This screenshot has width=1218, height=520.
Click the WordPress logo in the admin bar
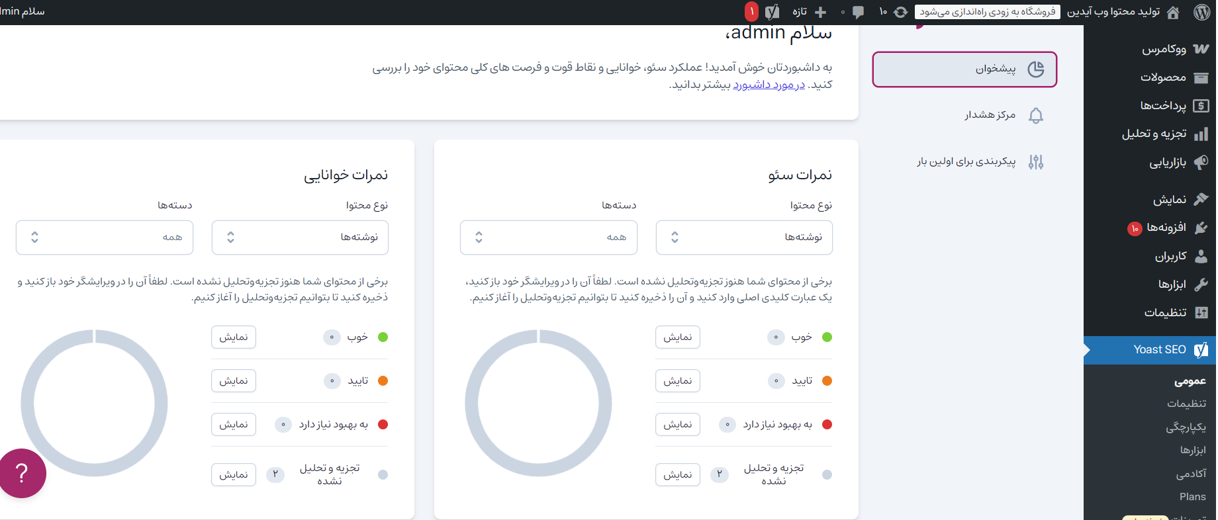1202,12
